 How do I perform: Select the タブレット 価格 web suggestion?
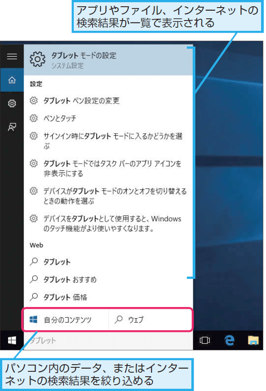click(x=108, y=297)
